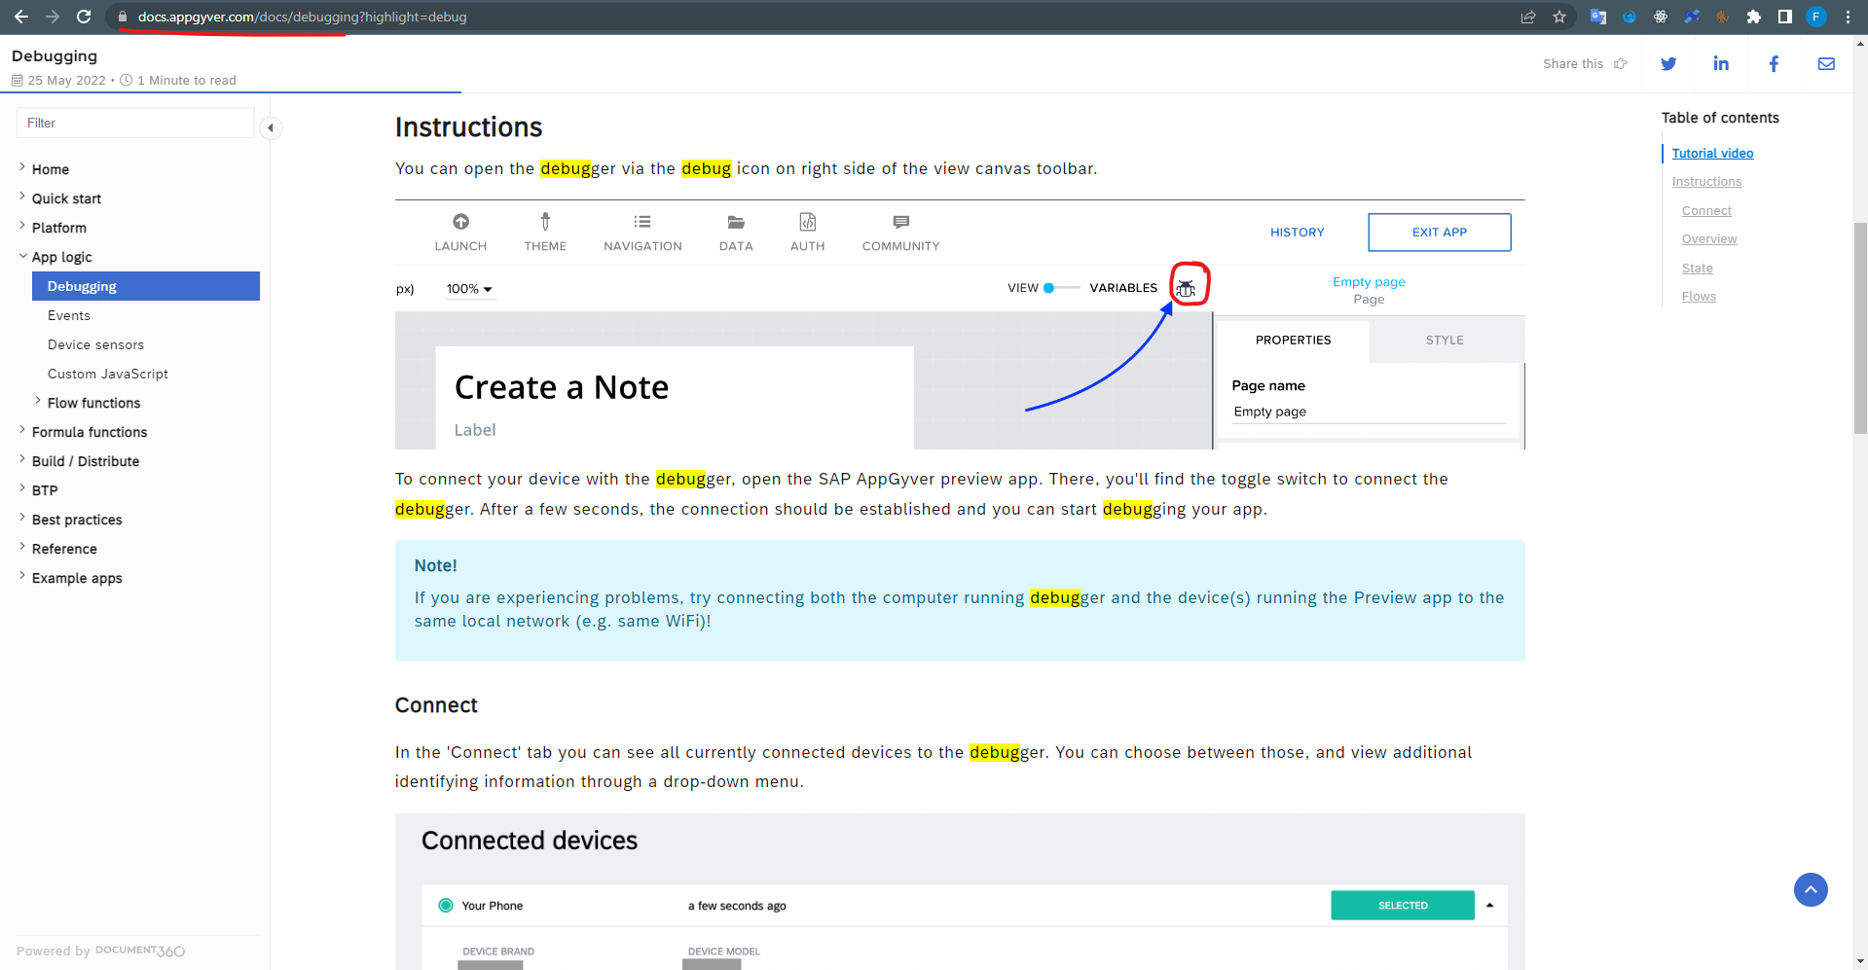Go back using browser back arrow
The image size is (1868, 970).
[21, 17]
